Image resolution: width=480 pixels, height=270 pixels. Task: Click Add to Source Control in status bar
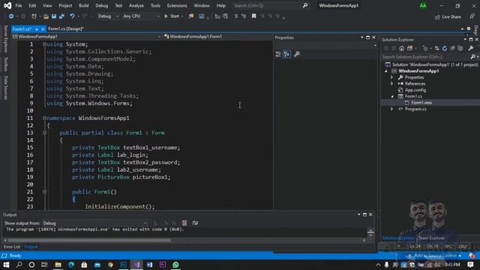[435, 256]
